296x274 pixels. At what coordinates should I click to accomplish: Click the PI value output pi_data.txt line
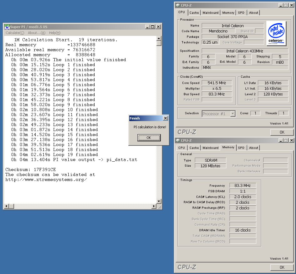click(74, 160)
